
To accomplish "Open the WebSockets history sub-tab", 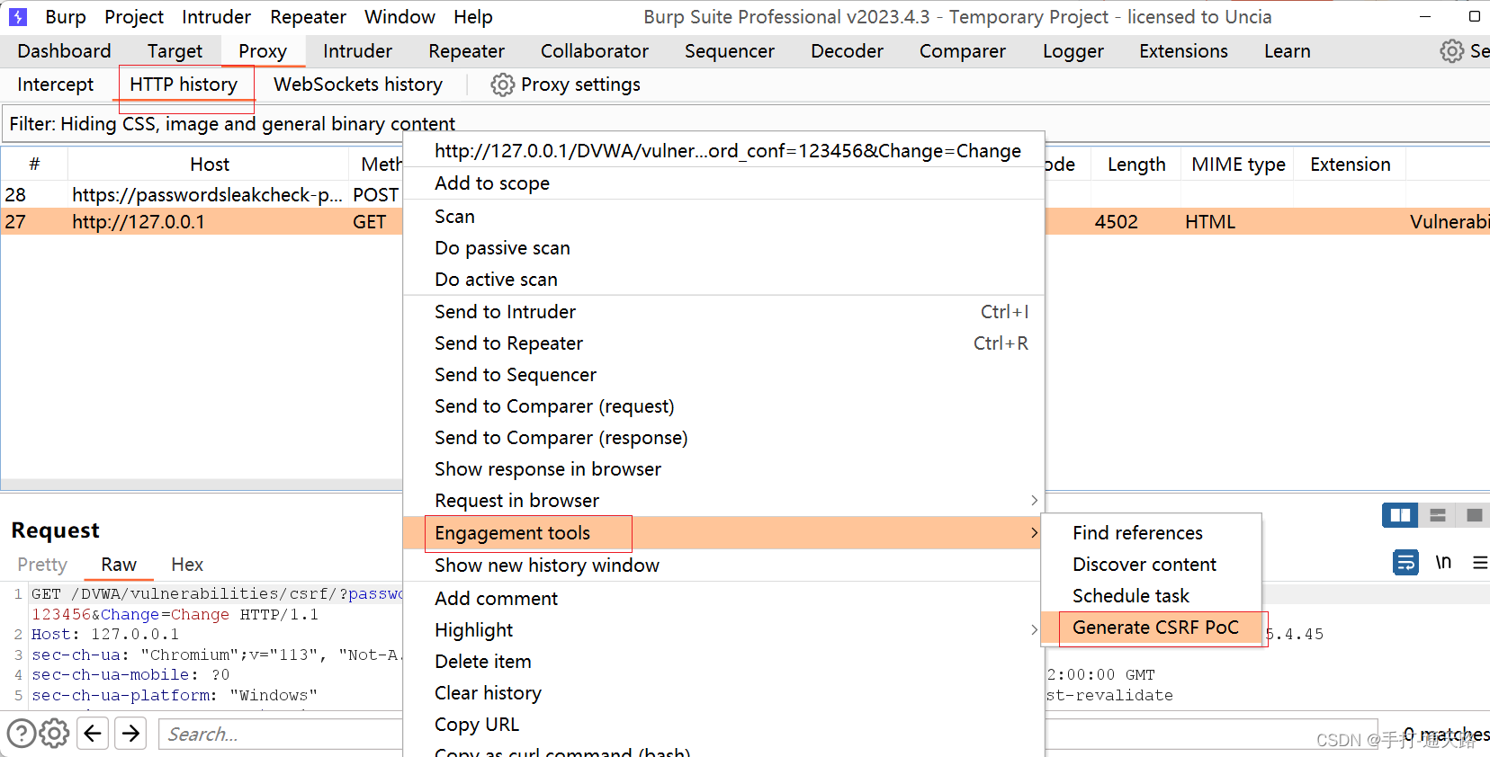I will coord(358,85).
